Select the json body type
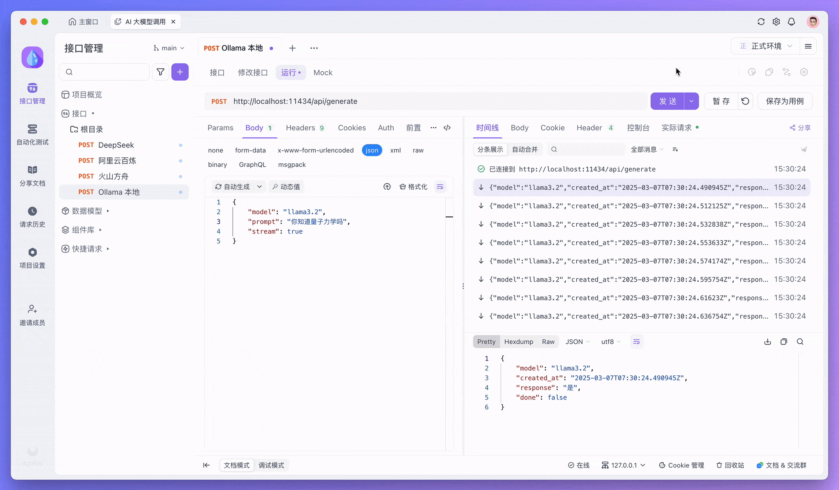 click(372, 150)
